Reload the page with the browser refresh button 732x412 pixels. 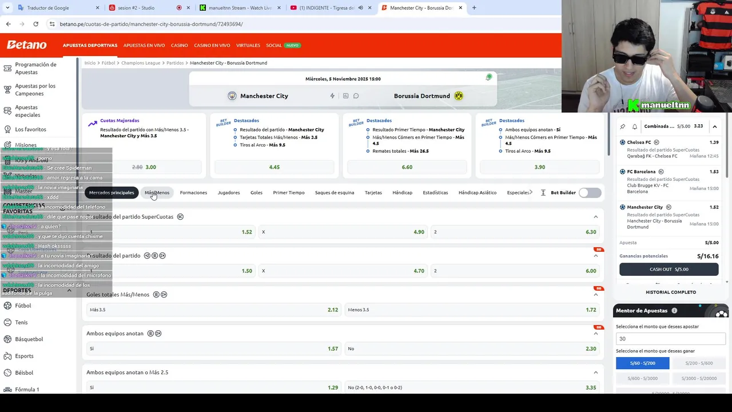(x=35, y=24)
